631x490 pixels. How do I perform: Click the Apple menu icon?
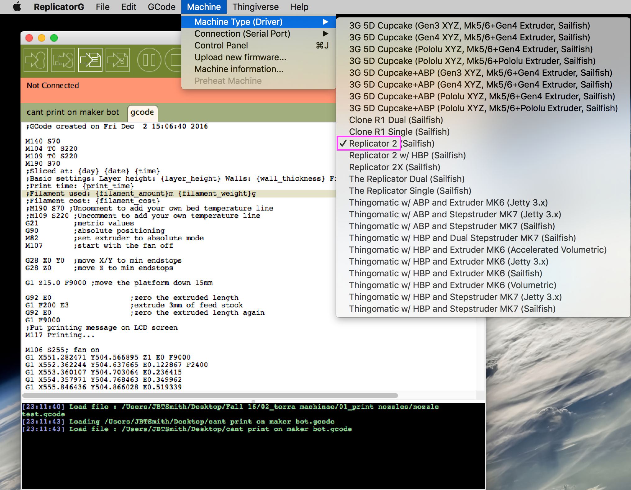[17, 7]
